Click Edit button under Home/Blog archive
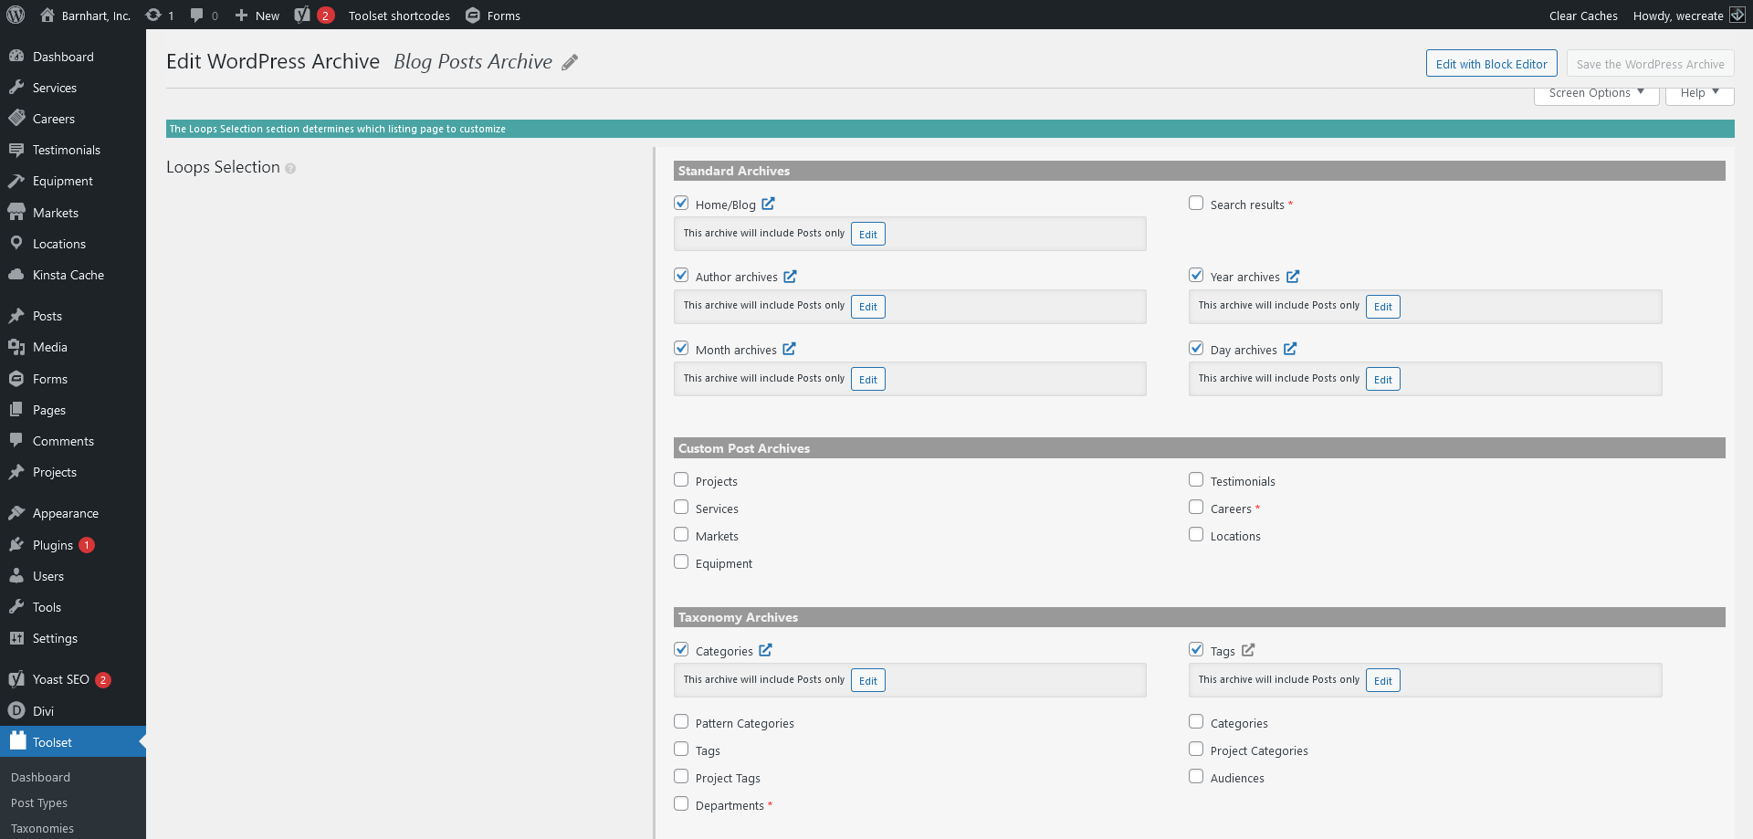1753x839 pixels. [x=867, y=234]
